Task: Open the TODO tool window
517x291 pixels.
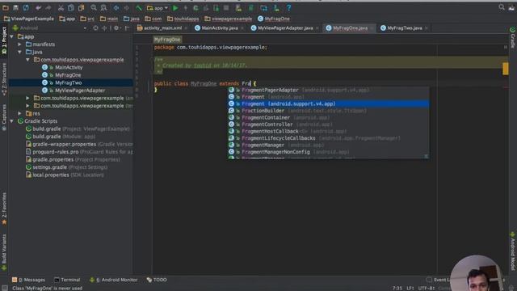Action: click(x=157, y=280)
